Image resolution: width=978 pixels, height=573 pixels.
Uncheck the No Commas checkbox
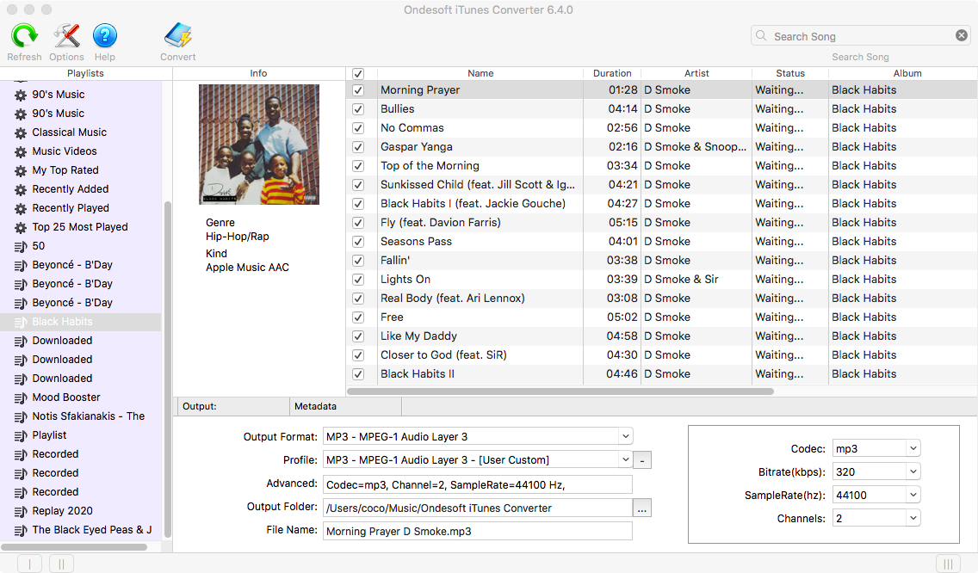click(358, 128)
